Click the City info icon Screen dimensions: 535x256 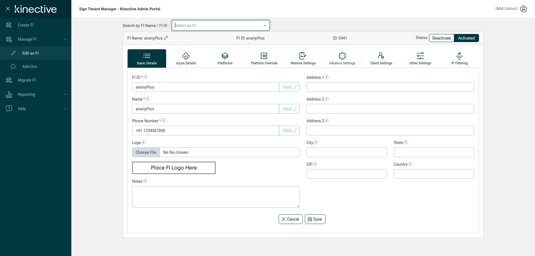coord(316,142)
